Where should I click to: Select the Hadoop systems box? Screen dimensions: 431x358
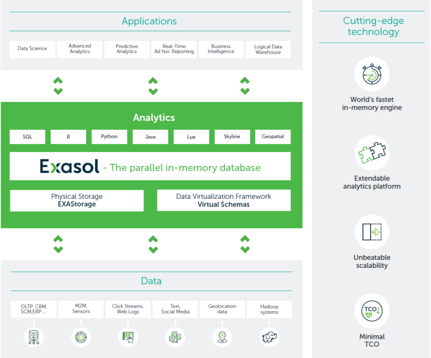point(269,310)
